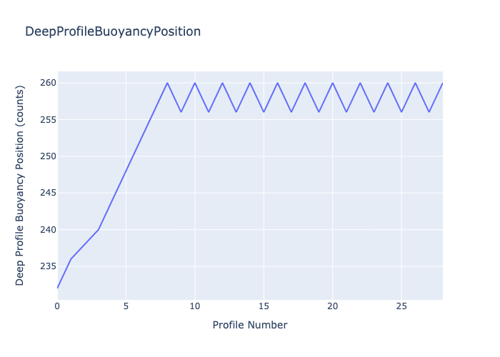This screenshot has width=500, height=357.
Task: Click the x-axis tick label 15
Action: tap(264, 306)
